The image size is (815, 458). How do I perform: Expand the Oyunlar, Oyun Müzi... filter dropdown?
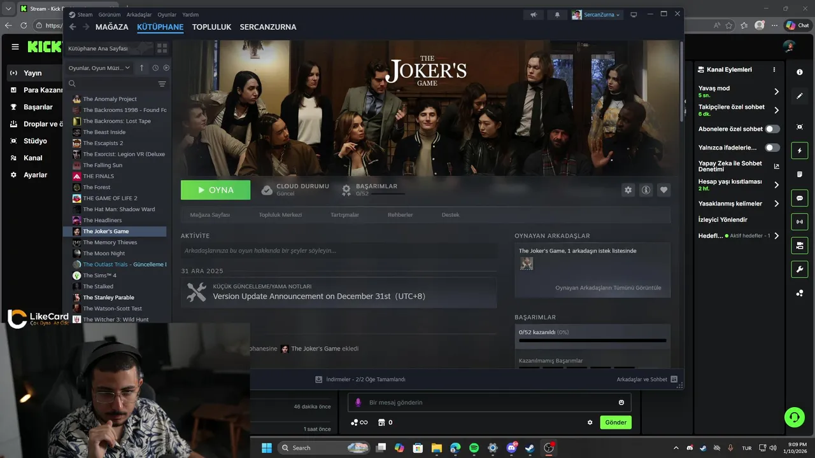tap(99, 68)
